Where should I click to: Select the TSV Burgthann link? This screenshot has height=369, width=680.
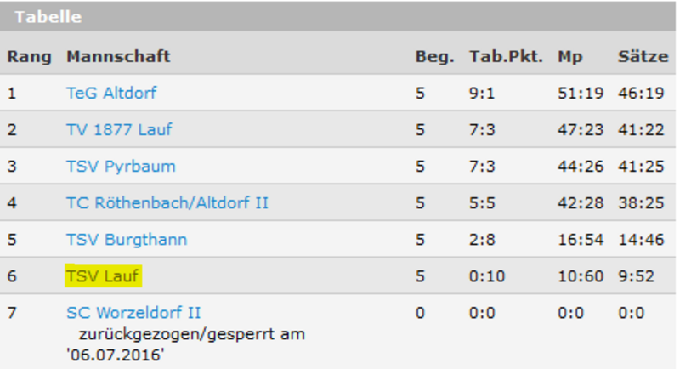[127, 240]
